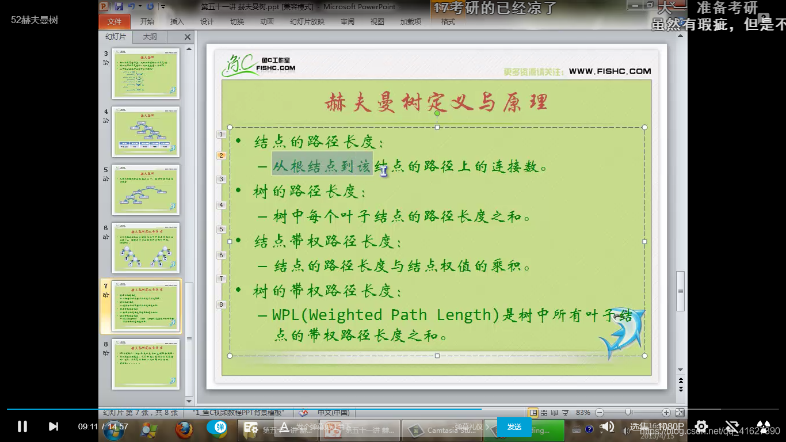786x442 pixels.
Task: Mute the video player volume
Action: tap(607, 426)
